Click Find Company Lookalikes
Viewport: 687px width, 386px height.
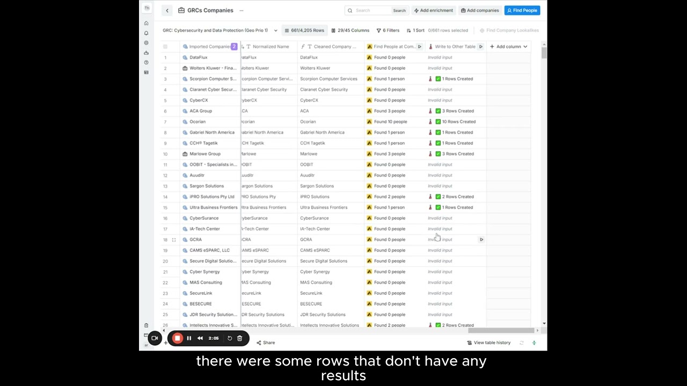pyautogui.click(x=509, y=31)
